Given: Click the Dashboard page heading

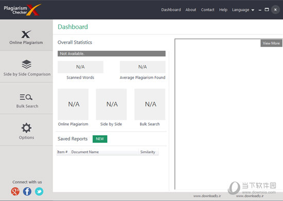Looking at the screenshot, I should click(x=73, y=27).
